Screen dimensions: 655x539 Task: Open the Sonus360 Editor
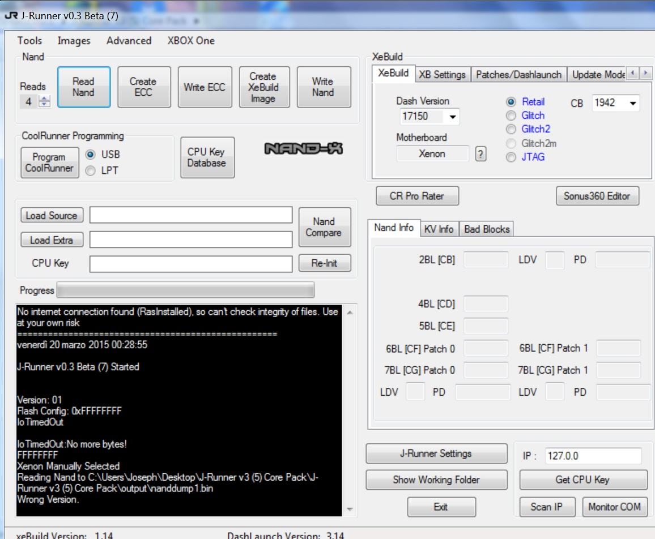tap(597, 196)
